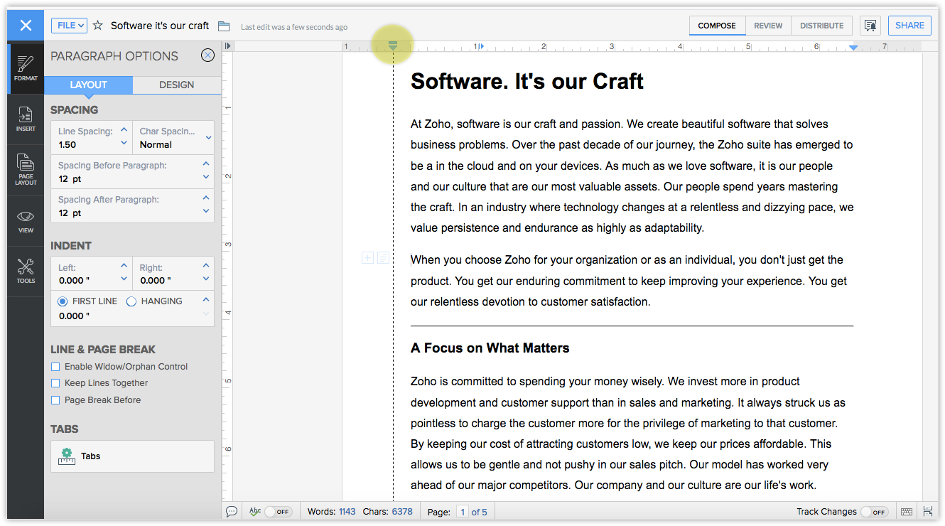Click the page number field
The image size is (945, 526).
coord(463,512)
